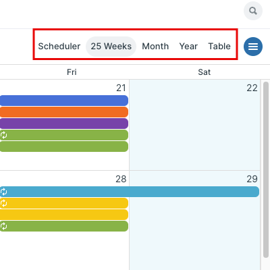
Task: Select the 25 Weeks view
Action: point(111,47)
